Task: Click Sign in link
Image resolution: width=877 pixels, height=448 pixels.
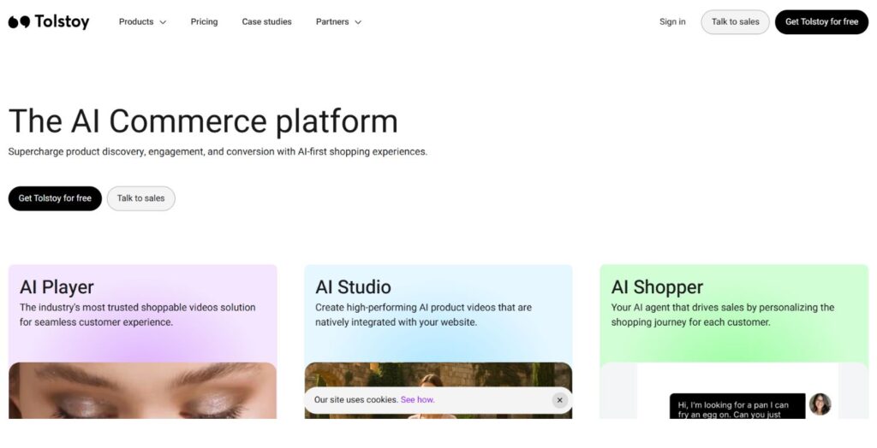Action: coord(672,21)
